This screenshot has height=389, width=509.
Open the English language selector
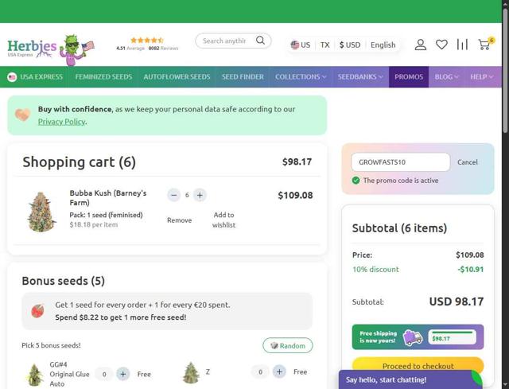383,45
